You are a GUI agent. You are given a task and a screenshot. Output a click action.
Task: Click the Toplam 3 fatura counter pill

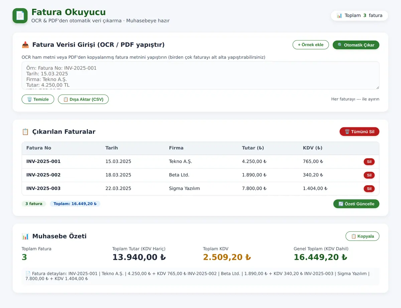point(360,15)
